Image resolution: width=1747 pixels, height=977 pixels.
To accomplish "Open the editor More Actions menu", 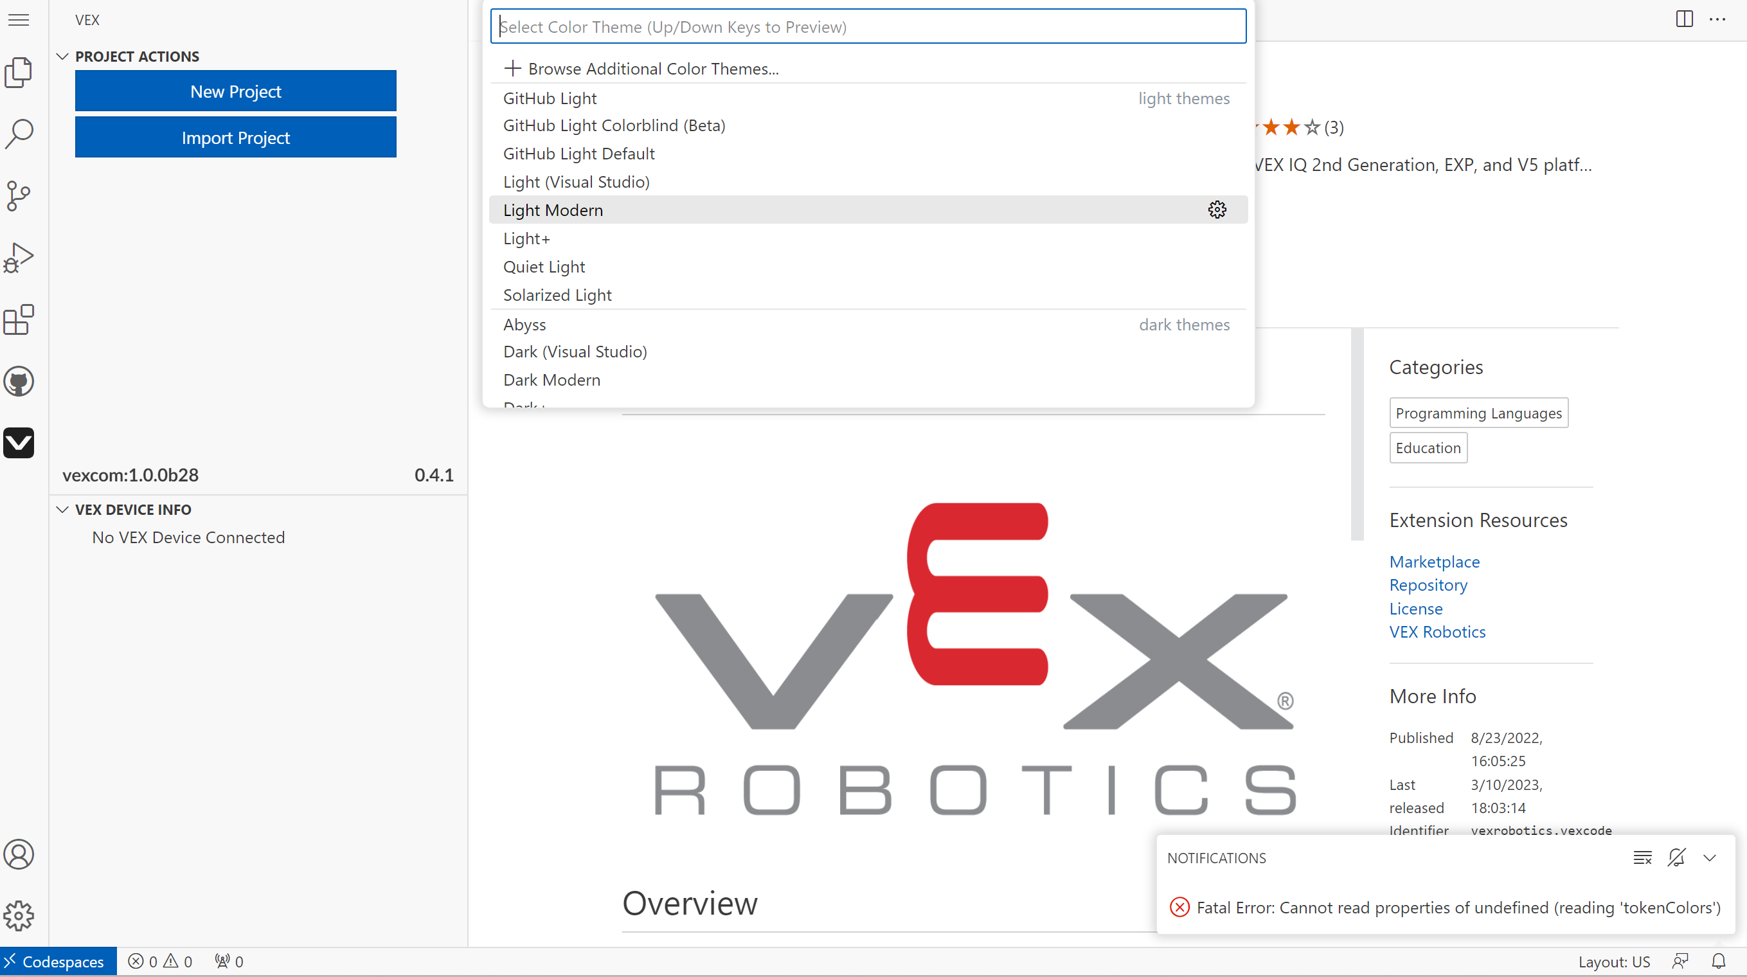I will (1717, 19).
